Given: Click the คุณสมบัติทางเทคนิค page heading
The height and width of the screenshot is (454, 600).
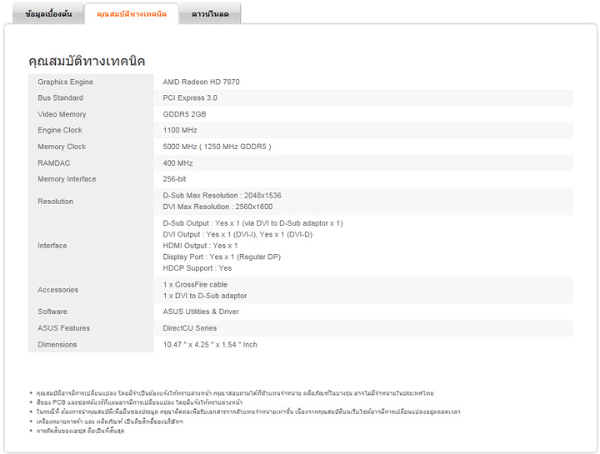Looking at the screenshot, I should click(87, 61).
